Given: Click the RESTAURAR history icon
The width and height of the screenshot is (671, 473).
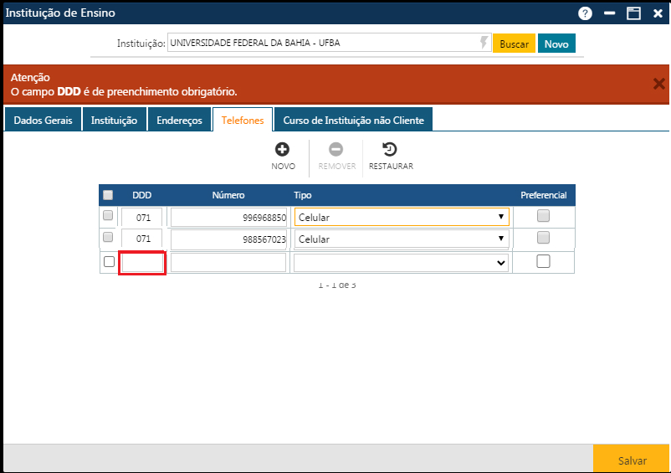Looking at the screenshot, I should click(389, 149).
